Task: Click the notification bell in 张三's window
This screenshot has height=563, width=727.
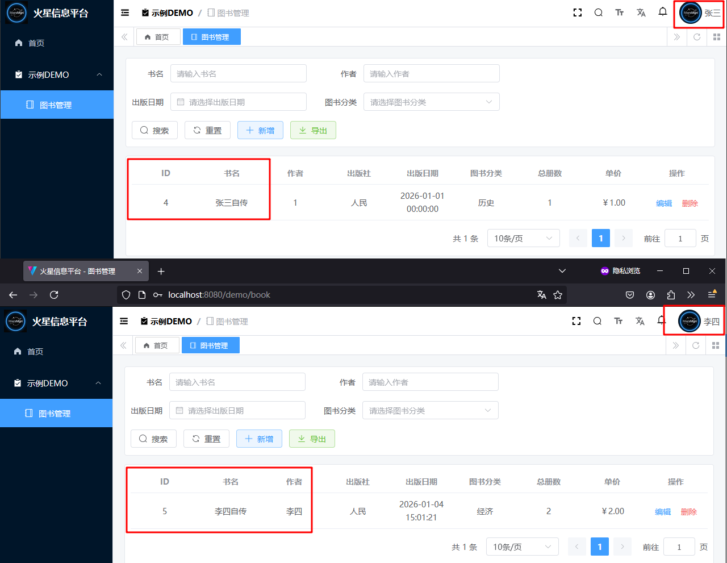Action: tap(662, 12)
